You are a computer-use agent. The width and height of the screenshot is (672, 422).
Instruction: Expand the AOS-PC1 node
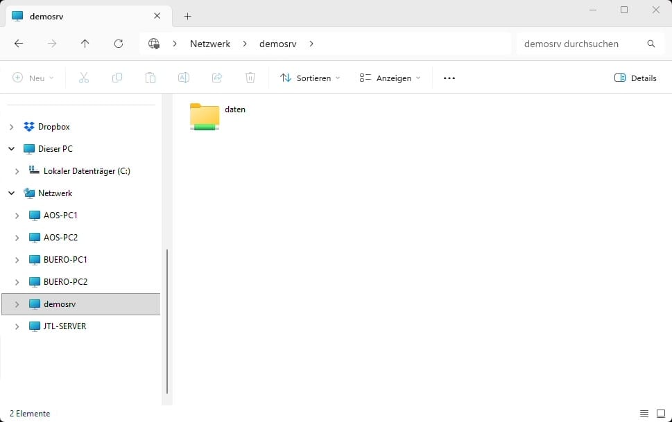(17, 216)
